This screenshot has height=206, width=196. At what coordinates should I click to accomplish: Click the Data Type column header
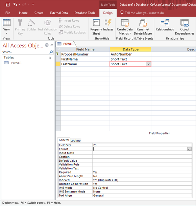click(130, 49)
